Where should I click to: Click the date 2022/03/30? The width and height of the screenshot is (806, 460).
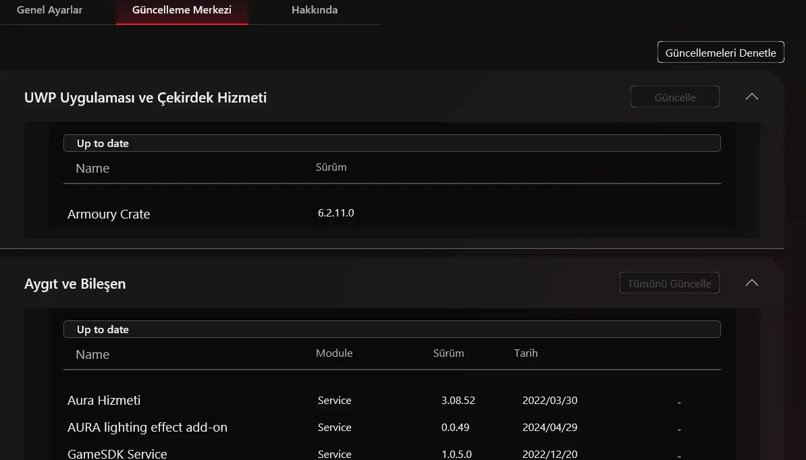(550, 401)
